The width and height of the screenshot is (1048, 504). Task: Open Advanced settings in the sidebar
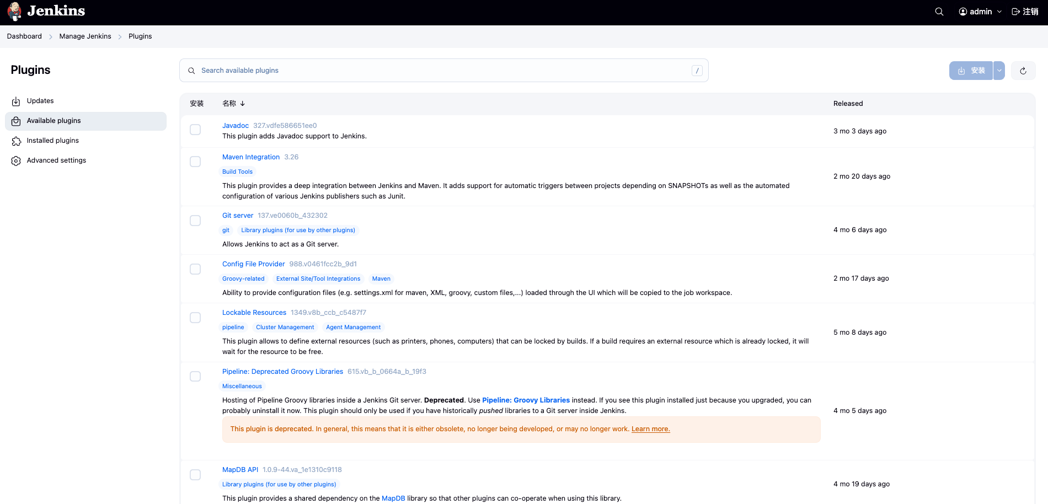tap(85, 160)
